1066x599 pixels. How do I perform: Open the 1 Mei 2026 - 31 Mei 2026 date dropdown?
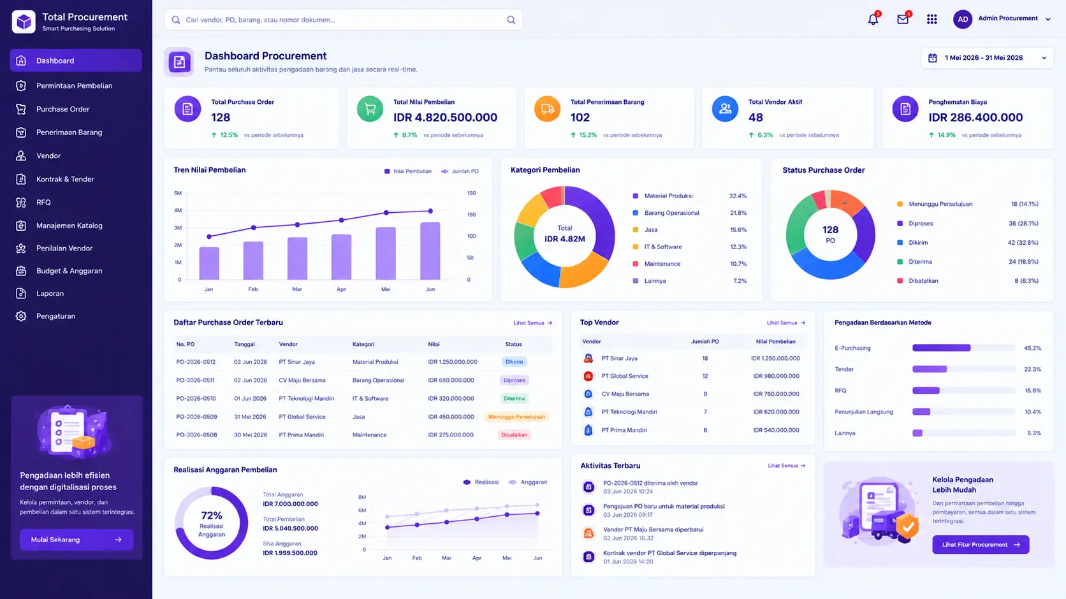click(986, 58)
